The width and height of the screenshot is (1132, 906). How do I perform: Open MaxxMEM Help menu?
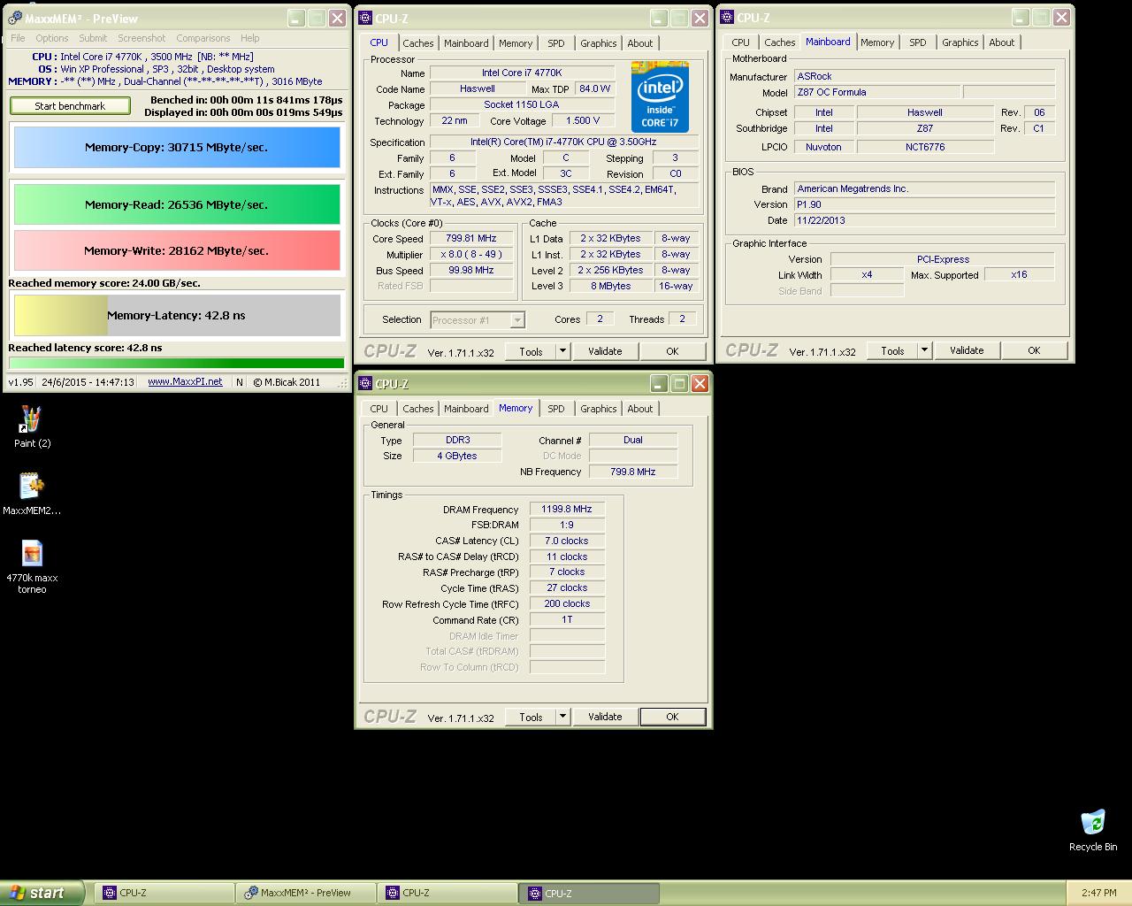pos(250,38)
